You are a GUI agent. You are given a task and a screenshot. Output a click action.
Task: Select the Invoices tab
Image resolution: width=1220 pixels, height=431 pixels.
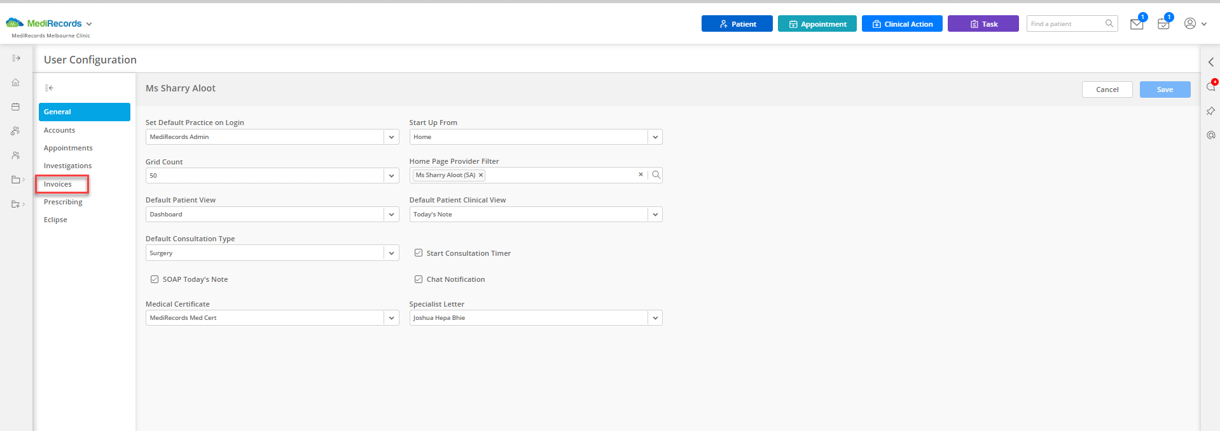tap(58, 184)
